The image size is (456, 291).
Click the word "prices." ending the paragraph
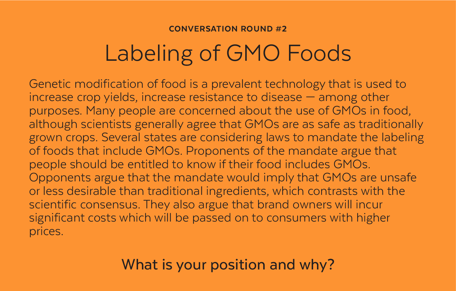point(46,231)
